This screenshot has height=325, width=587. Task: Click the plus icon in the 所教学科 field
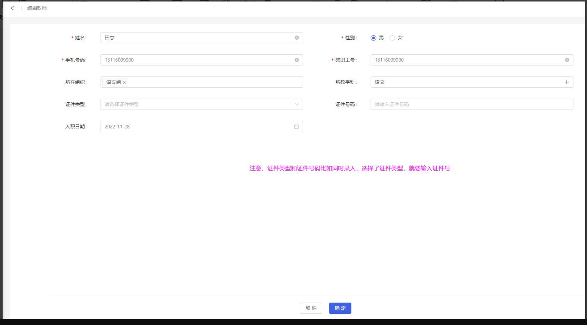point(566,82)
